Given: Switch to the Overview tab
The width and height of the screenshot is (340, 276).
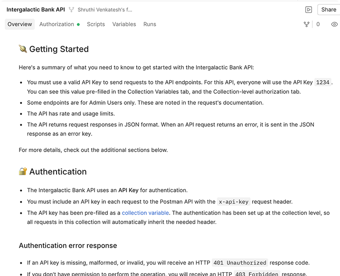Looking at the screenshot, I should coord(20,24).
